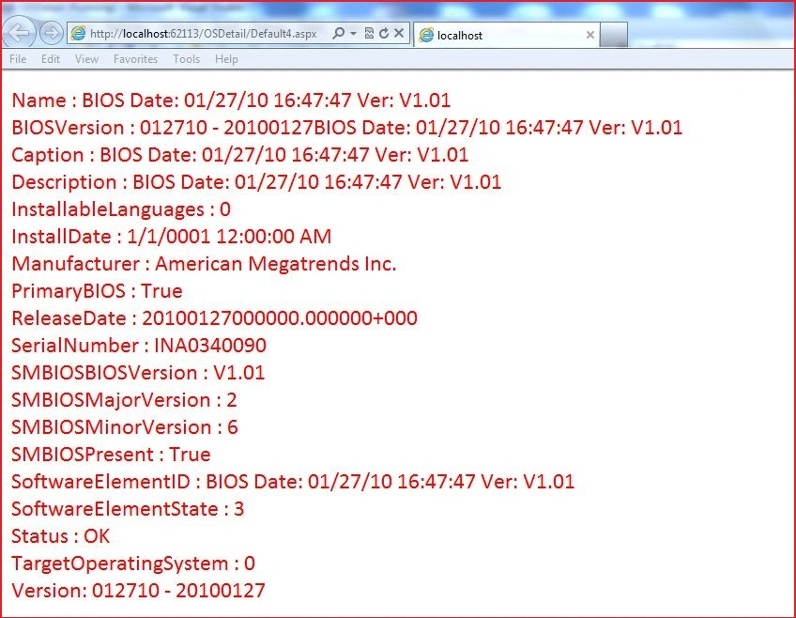Click the 'SoftwareElementID : BIOS Date' line
Viewport: 796px width, 618px height.
click(293, 482)
